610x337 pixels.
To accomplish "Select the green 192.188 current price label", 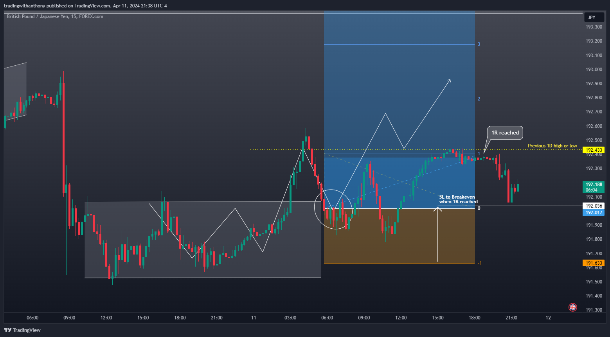I will [x=594, y=185].
